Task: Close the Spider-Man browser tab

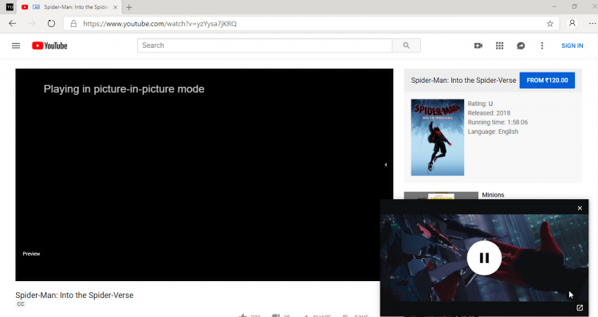Action: point(115,7)
